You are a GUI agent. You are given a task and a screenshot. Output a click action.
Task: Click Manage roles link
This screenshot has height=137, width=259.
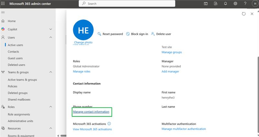pos(82,71)
